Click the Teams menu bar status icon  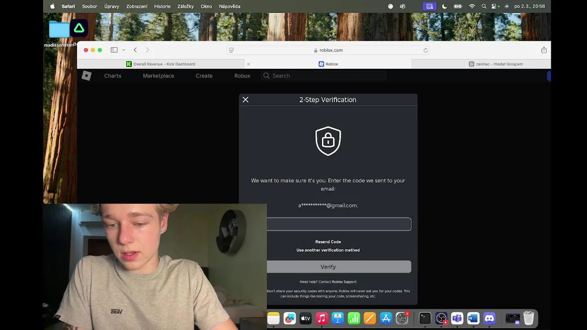[403, 6]
